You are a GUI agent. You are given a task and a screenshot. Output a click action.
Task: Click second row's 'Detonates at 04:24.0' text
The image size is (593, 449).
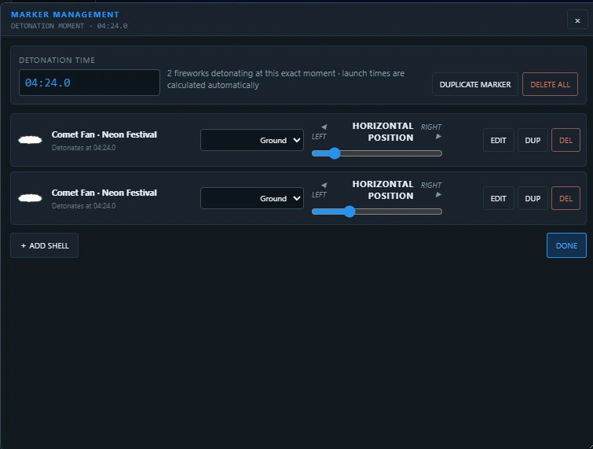pyautogui.click(x=83, y=206)
